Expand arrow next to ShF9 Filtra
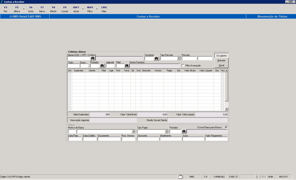 (x=97, y=9)
